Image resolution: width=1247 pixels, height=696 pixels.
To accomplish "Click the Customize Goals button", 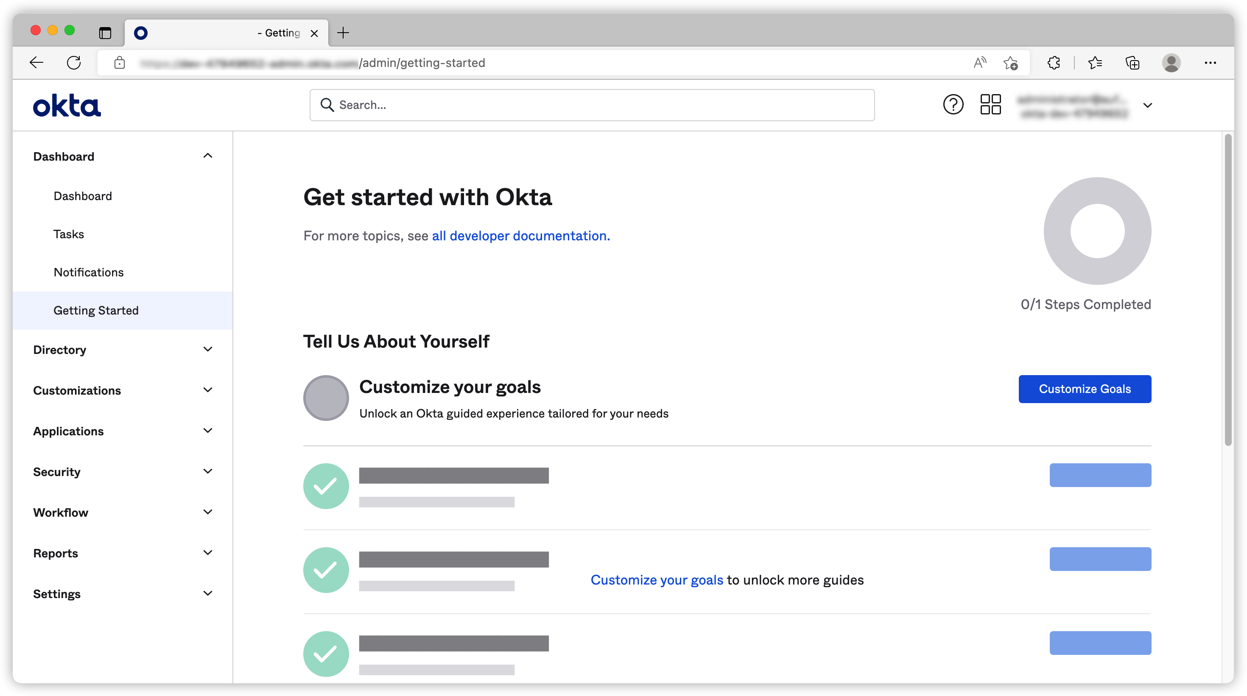I will (1085, 389).
